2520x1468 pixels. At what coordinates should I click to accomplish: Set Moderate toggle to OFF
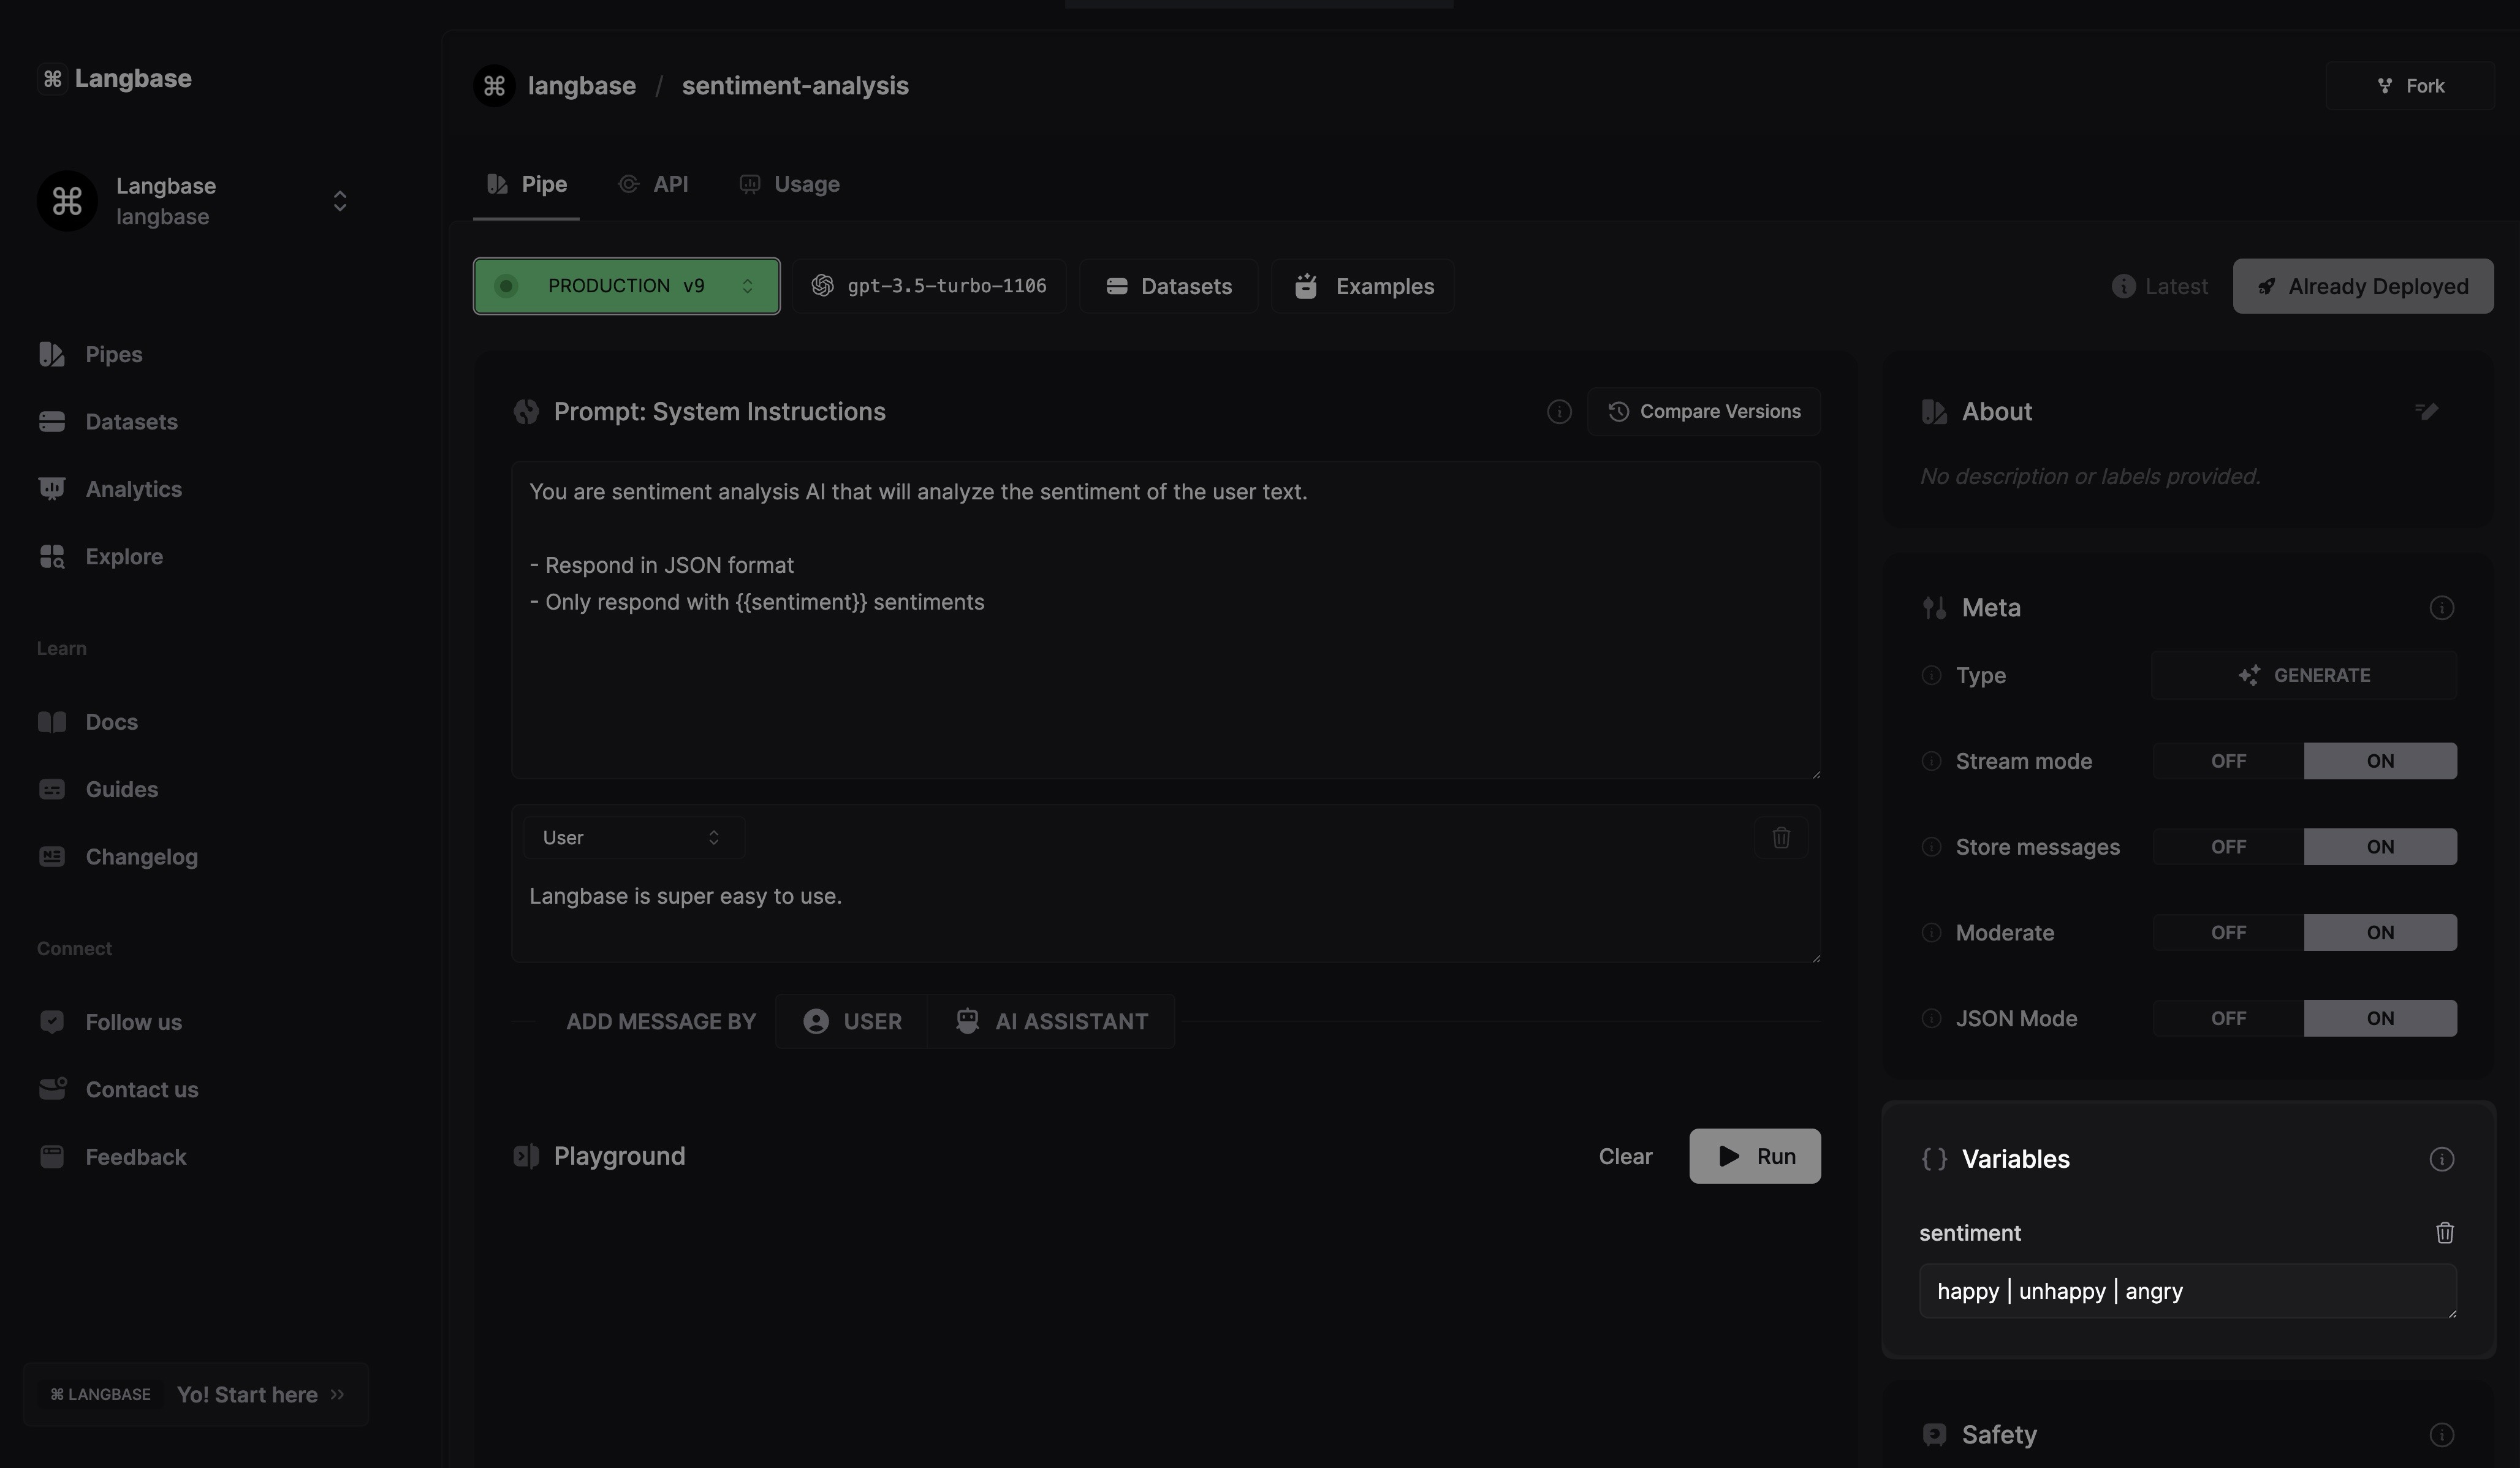(x=2228, y=933)
